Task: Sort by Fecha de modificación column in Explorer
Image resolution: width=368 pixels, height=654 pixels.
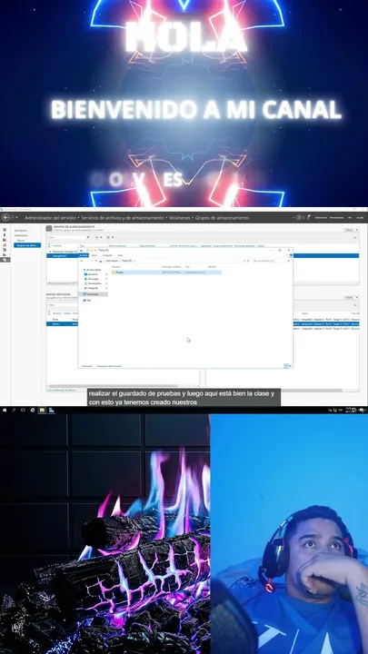Action: coord(171,266)
